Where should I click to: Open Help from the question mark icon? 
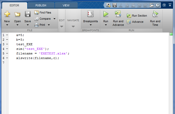click(158, 5)
